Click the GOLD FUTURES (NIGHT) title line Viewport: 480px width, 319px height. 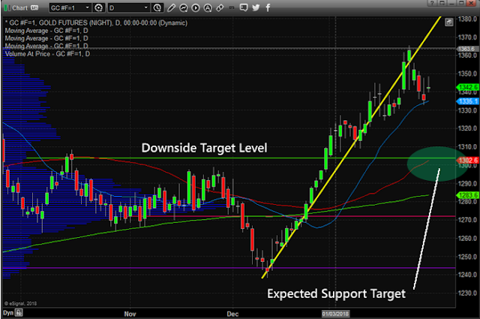coord(96,23)
